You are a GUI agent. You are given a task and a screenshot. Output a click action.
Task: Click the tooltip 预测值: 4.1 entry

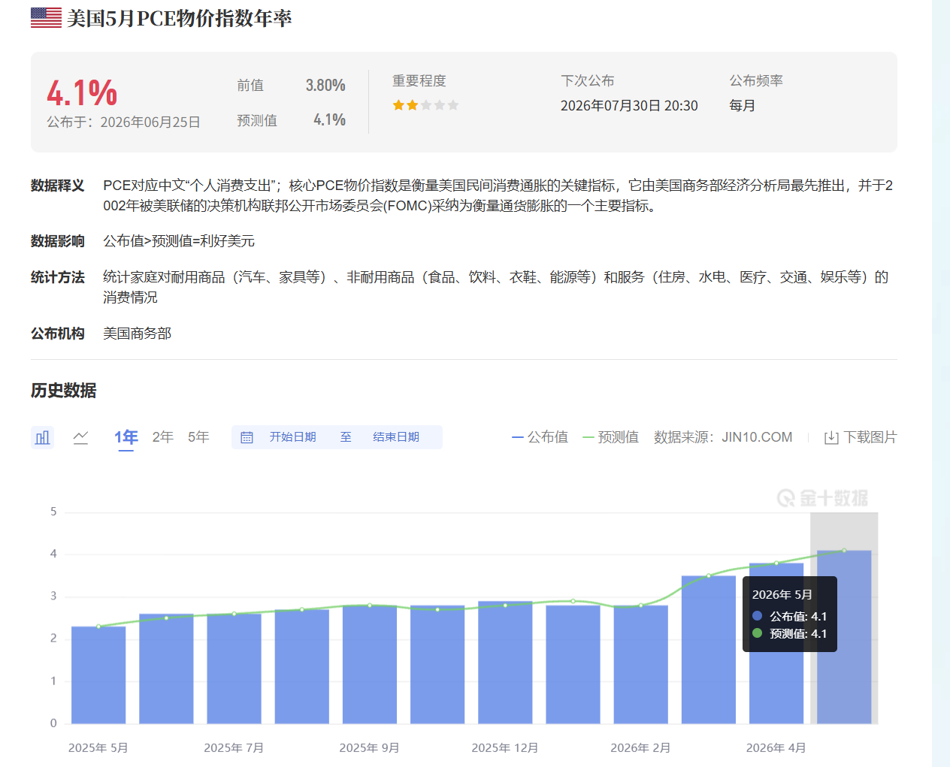coord(790,634)
